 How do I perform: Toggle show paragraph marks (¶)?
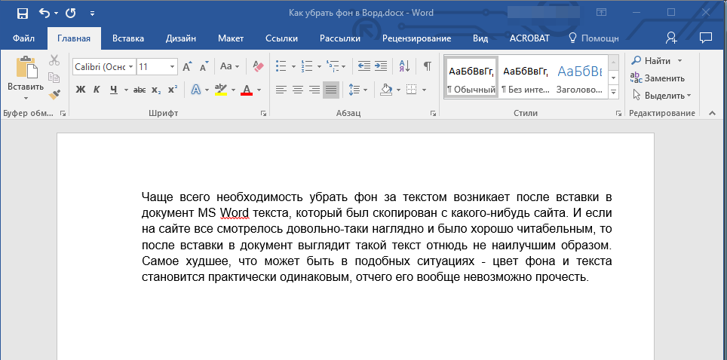[427, 66]
